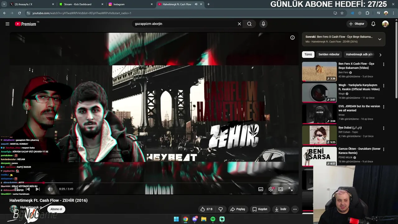Show more filter chips with the arrow

pos(380,55)
